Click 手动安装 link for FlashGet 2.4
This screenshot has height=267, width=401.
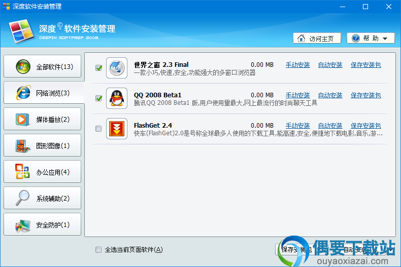(x=297, y=126)
